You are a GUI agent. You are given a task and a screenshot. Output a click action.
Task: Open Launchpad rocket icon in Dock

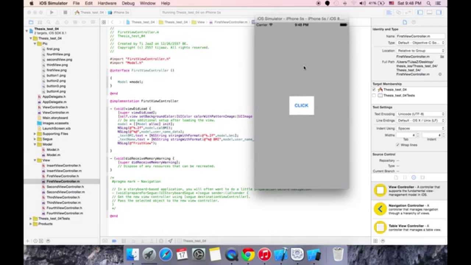tap(149, 254)
